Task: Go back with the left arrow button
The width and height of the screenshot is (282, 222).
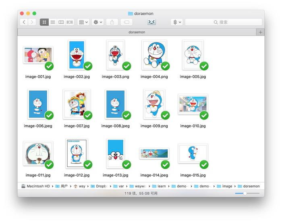Action: coord(24,22)
